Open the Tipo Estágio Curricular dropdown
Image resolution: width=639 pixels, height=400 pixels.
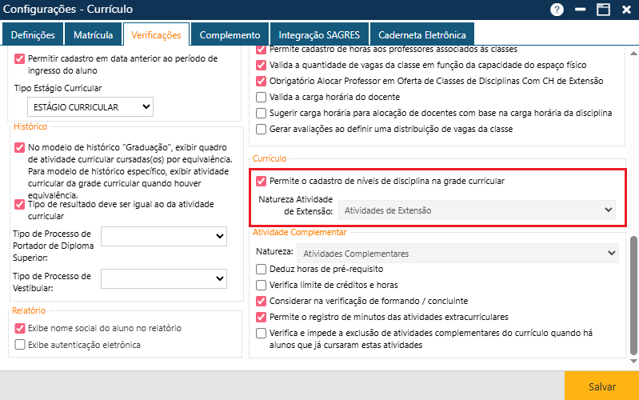pyautogui.click(x=90, y=107)
